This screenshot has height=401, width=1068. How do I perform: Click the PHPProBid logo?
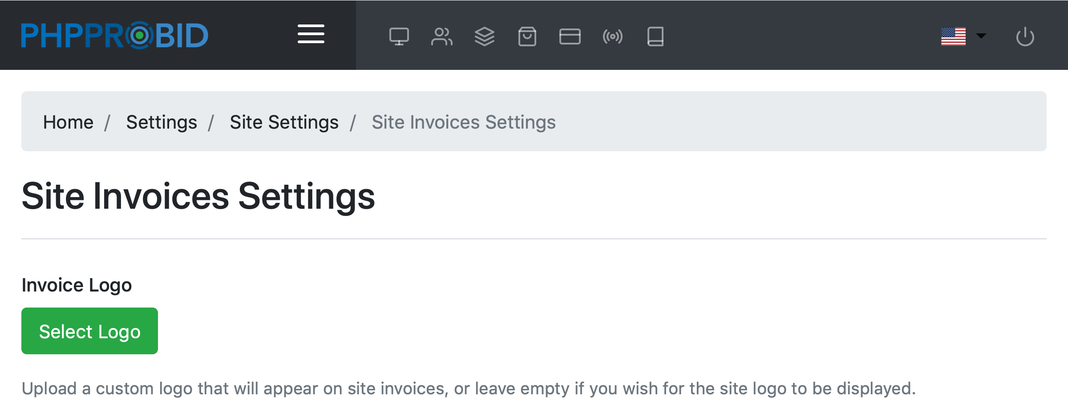coord(114,35)
